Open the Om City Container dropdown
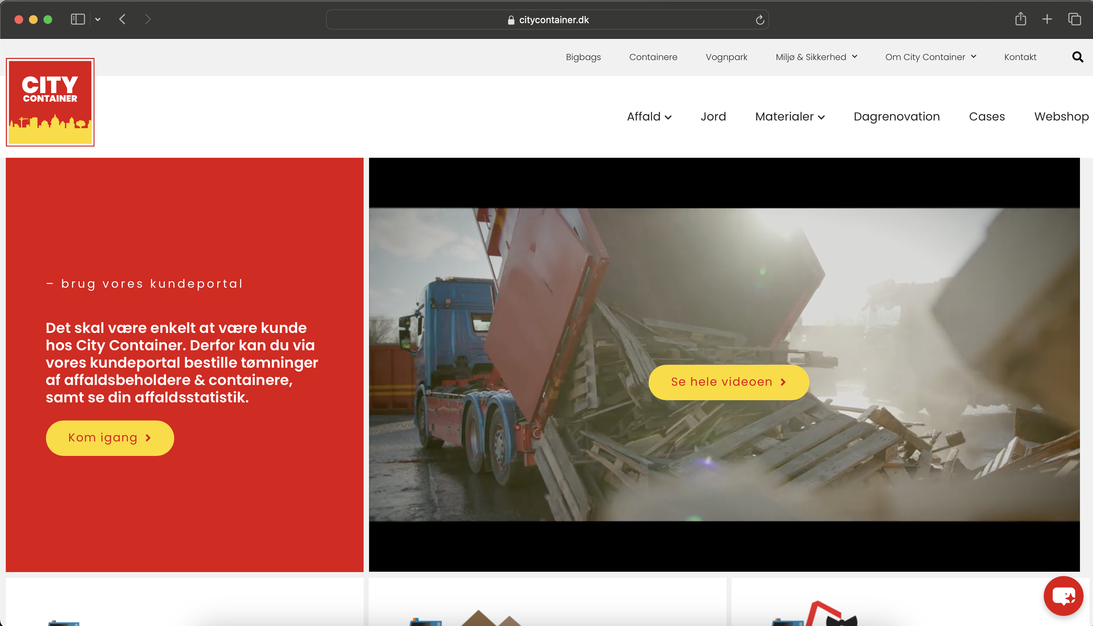1093x626 pixels. 931,57
